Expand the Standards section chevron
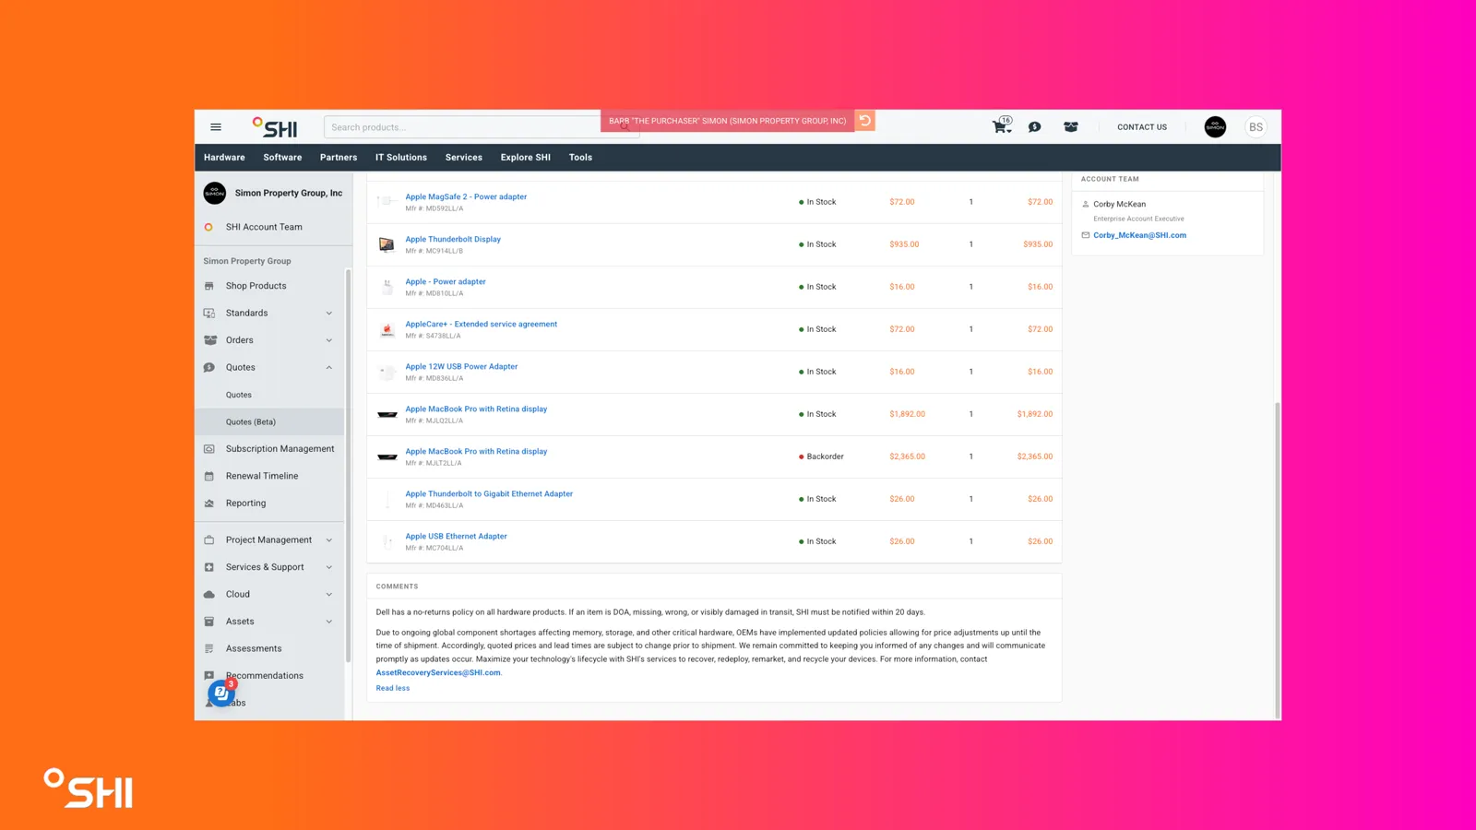Screen dimensions: 1476x830 pyautogui.click(x=329, y=314)
